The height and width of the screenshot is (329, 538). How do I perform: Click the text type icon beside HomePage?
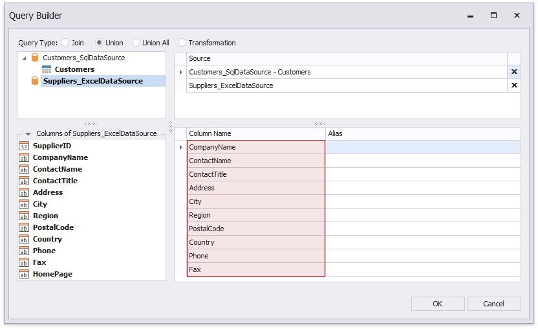[24, 274]
